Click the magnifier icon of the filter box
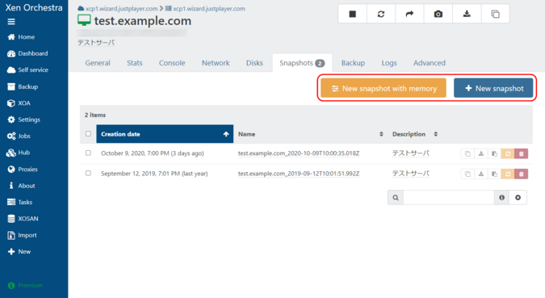This screenshot has height=298, width=545. pyautogui.click(x=396, y=198)
